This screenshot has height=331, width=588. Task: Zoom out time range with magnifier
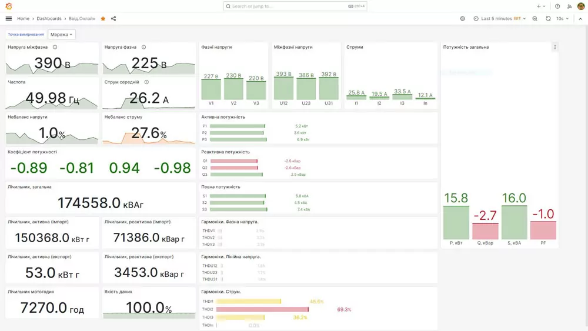click(x=534, y=18)
